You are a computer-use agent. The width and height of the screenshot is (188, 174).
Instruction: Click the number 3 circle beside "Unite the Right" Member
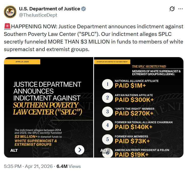point(107,112)
